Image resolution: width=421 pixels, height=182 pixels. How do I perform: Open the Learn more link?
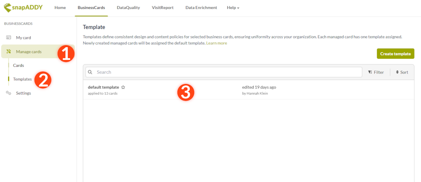pyautogui.click(x=216, y=43)
